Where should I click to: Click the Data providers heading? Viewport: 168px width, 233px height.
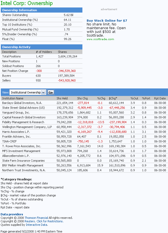[x=12, y=214]
